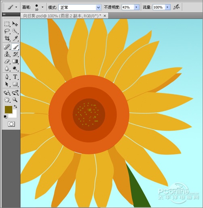Viewport: 203px width, 208px height.
Task: Choose the Eraser tool
Action: tap(7, 61)
